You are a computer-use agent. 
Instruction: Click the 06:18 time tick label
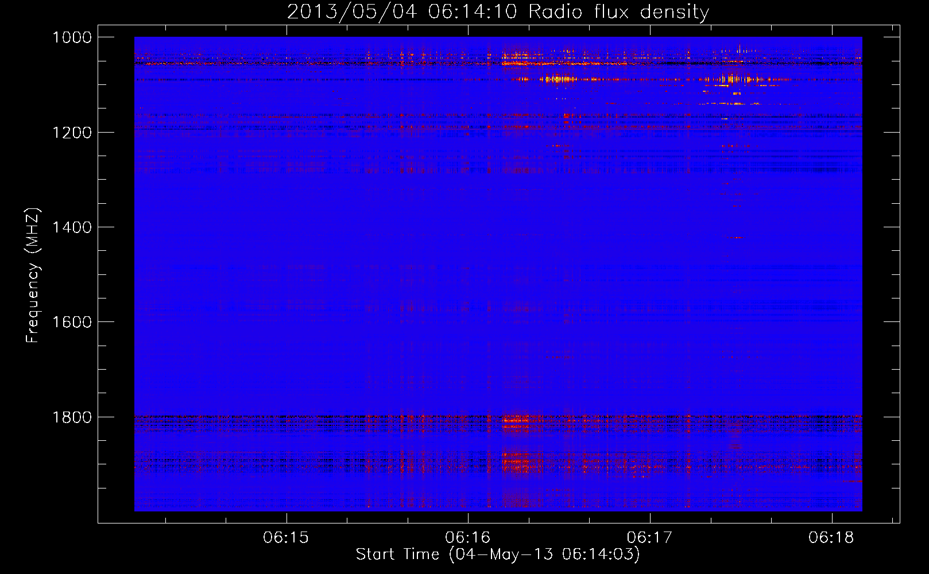831,538
